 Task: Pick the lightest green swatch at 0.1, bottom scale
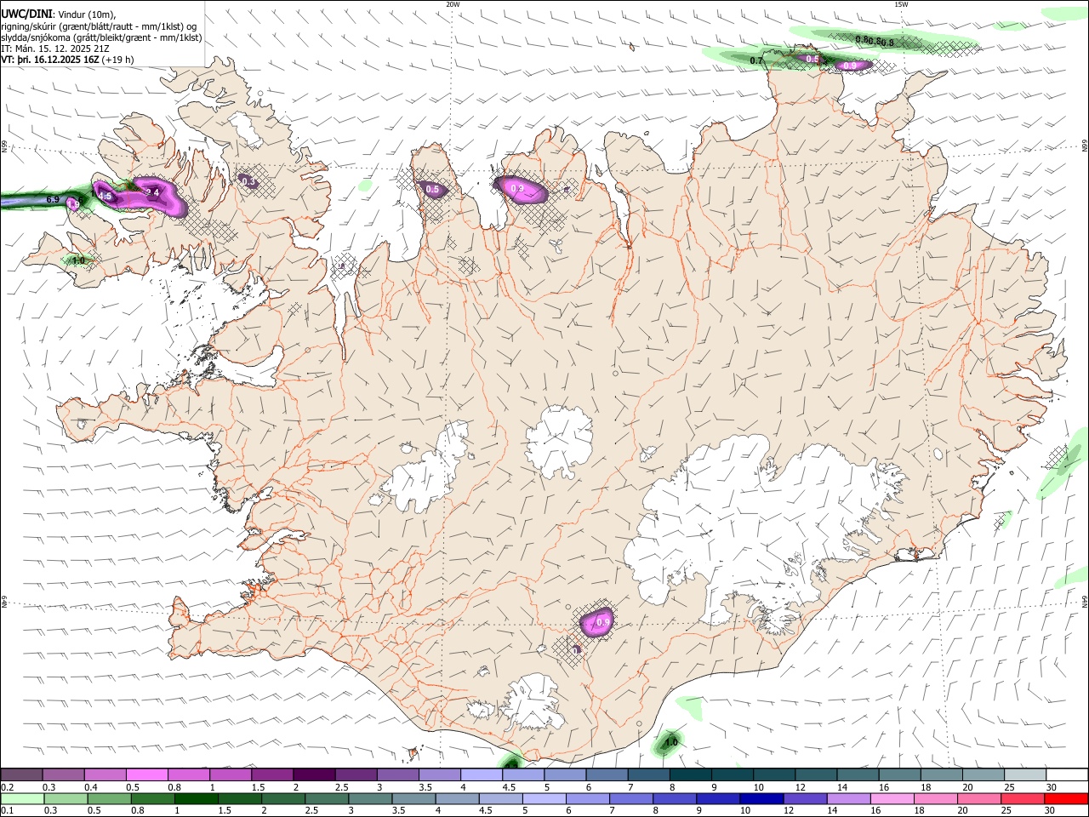click(23, 799)
